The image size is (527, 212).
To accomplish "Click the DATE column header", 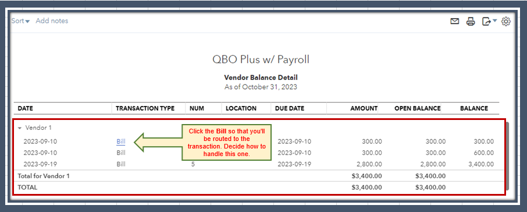I will coord(25,108).
